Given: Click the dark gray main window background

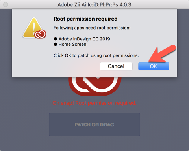Looking at the screenshot, I should [x=26, y=112].
